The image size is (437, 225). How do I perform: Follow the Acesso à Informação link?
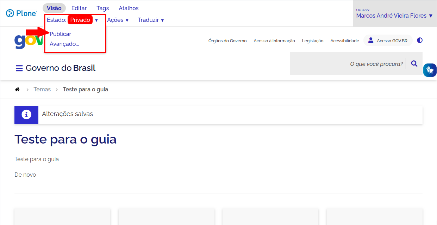(274, 41)
